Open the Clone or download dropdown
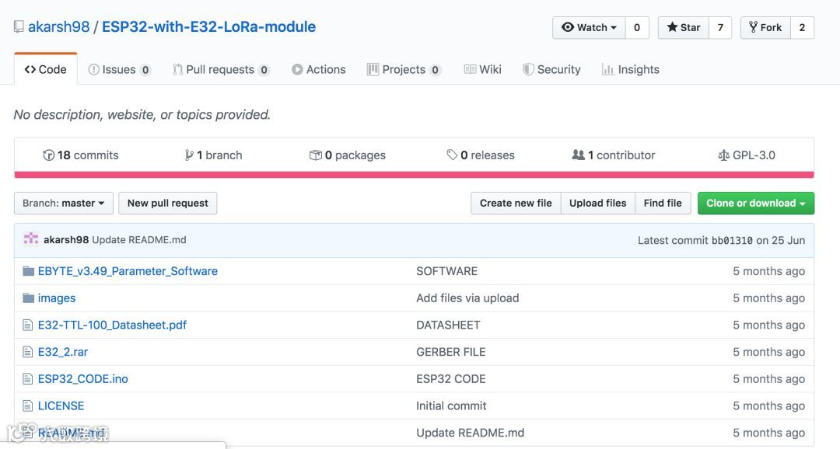 [x=755, y=204]
